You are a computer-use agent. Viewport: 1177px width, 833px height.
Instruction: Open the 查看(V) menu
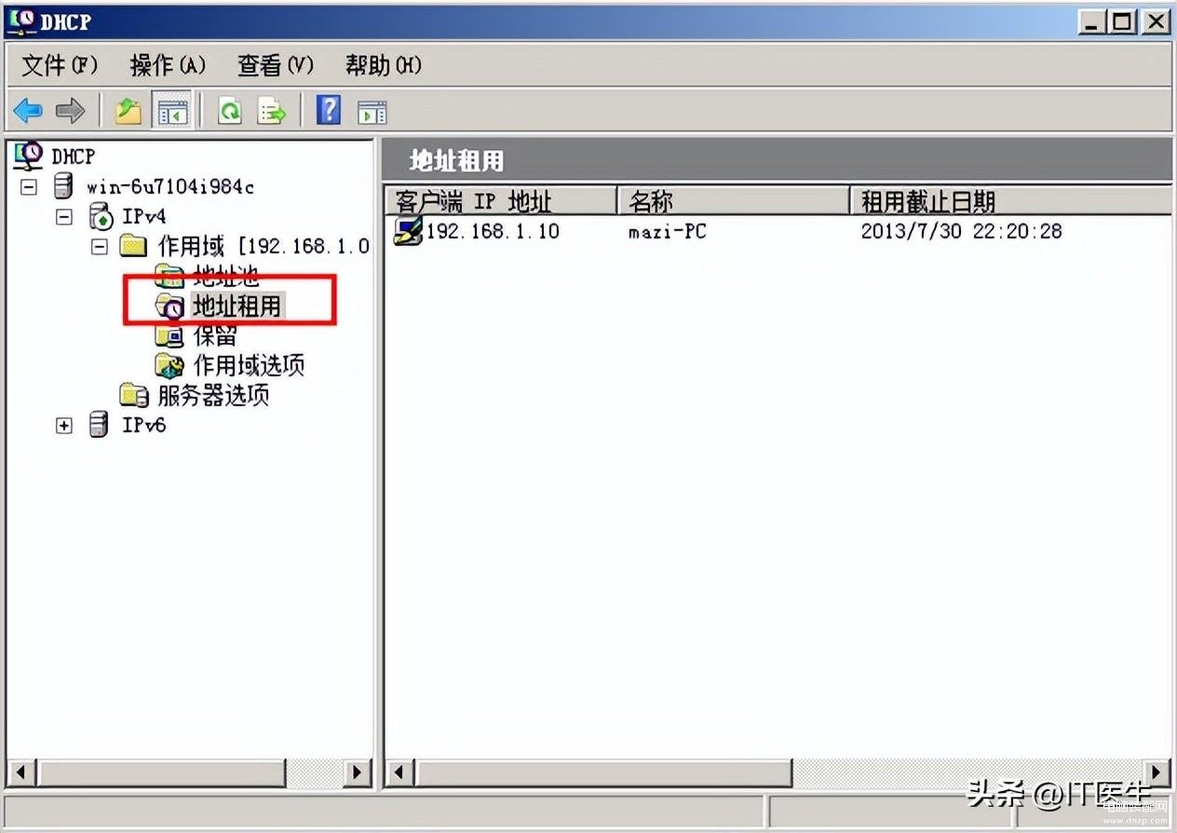pos(276,65)
